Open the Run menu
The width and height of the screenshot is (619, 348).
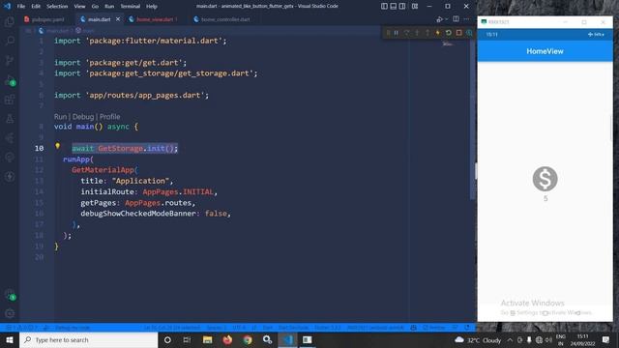[x=109, y=7]
